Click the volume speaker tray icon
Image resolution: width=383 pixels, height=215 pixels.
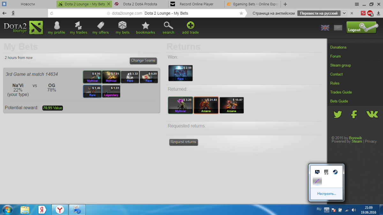354,210
